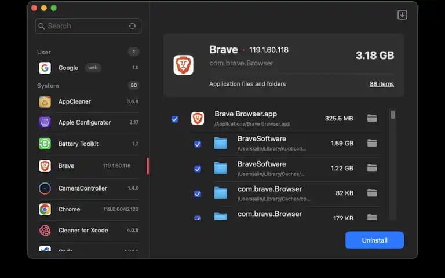Click the 1.22 GB size value
Image resolution: width=445 pixels, height=278 pixels.
pos(342,168)
